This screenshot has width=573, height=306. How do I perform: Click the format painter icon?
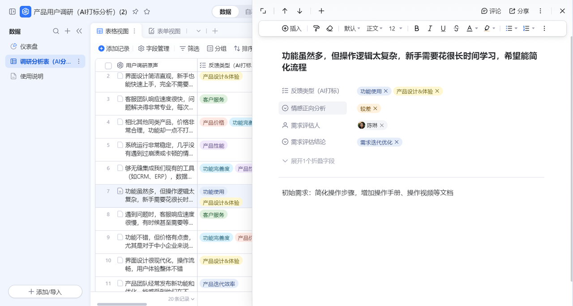click(316, 28)
